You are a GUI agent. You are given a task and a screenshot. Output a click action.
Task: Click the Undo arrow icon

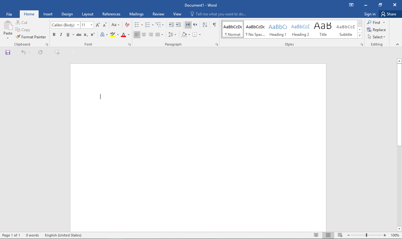(24, 52)
